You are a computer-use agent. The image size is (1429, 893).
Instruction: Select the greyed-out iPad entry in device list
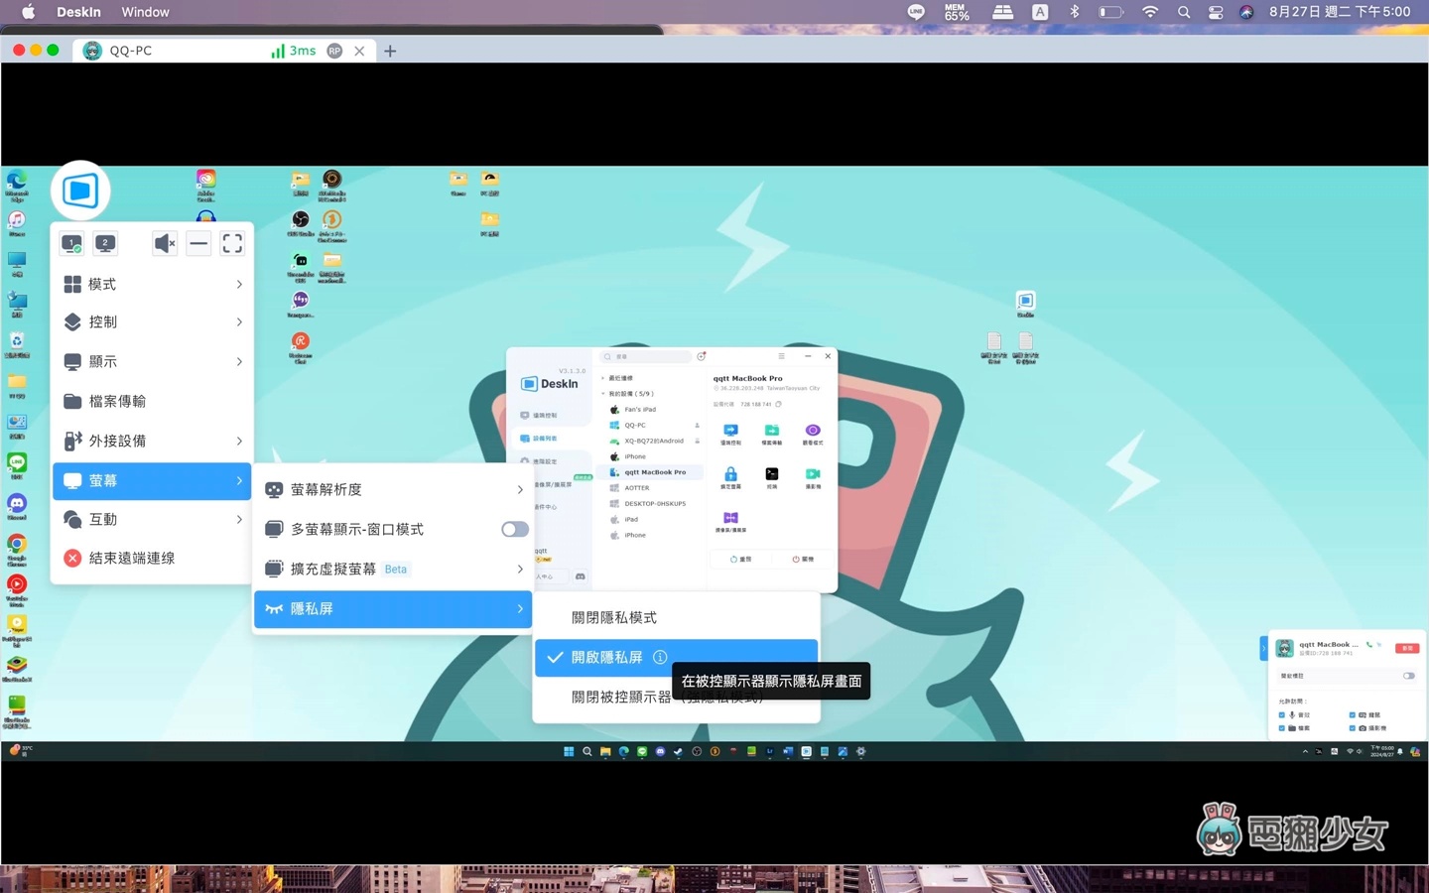click(651, 519)
